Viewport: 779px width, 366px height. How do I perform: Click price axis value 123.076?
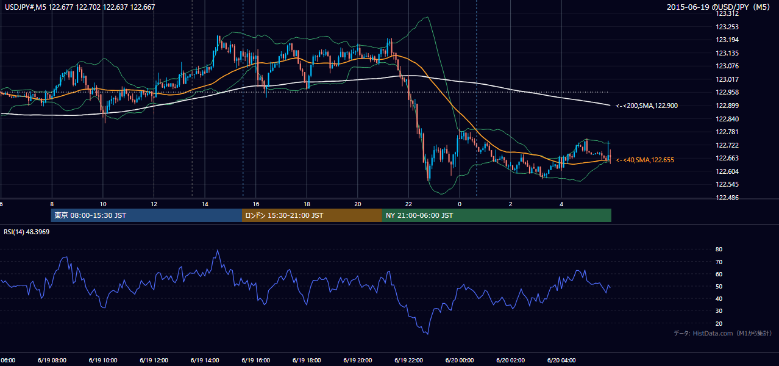click(727, 66)
